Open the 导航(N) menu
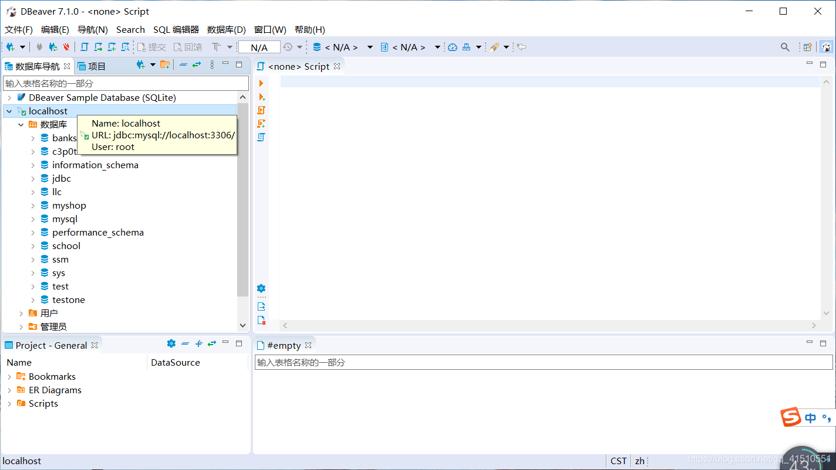Viewport: 836px width, 470px height. [x=93, y=29]
